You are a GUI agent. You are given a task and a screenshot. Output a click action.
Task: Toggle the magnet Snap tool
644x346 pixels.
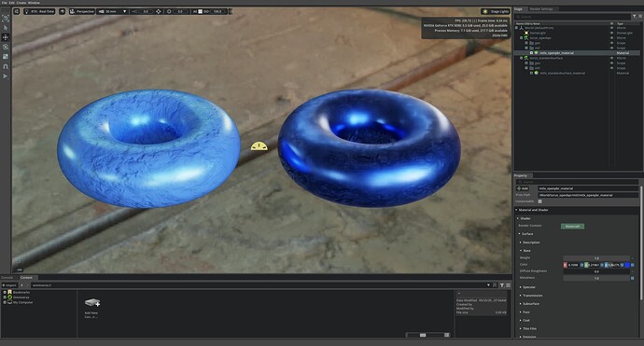(6, 66)
